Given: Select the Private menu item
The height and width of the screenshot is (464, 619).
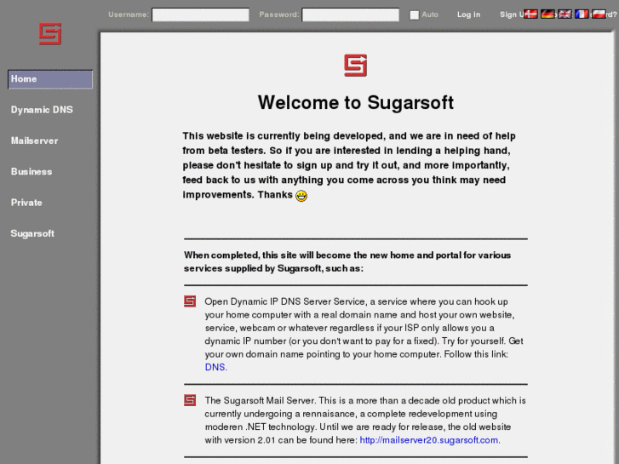Looking at the screenshot, I should [26, 203].
